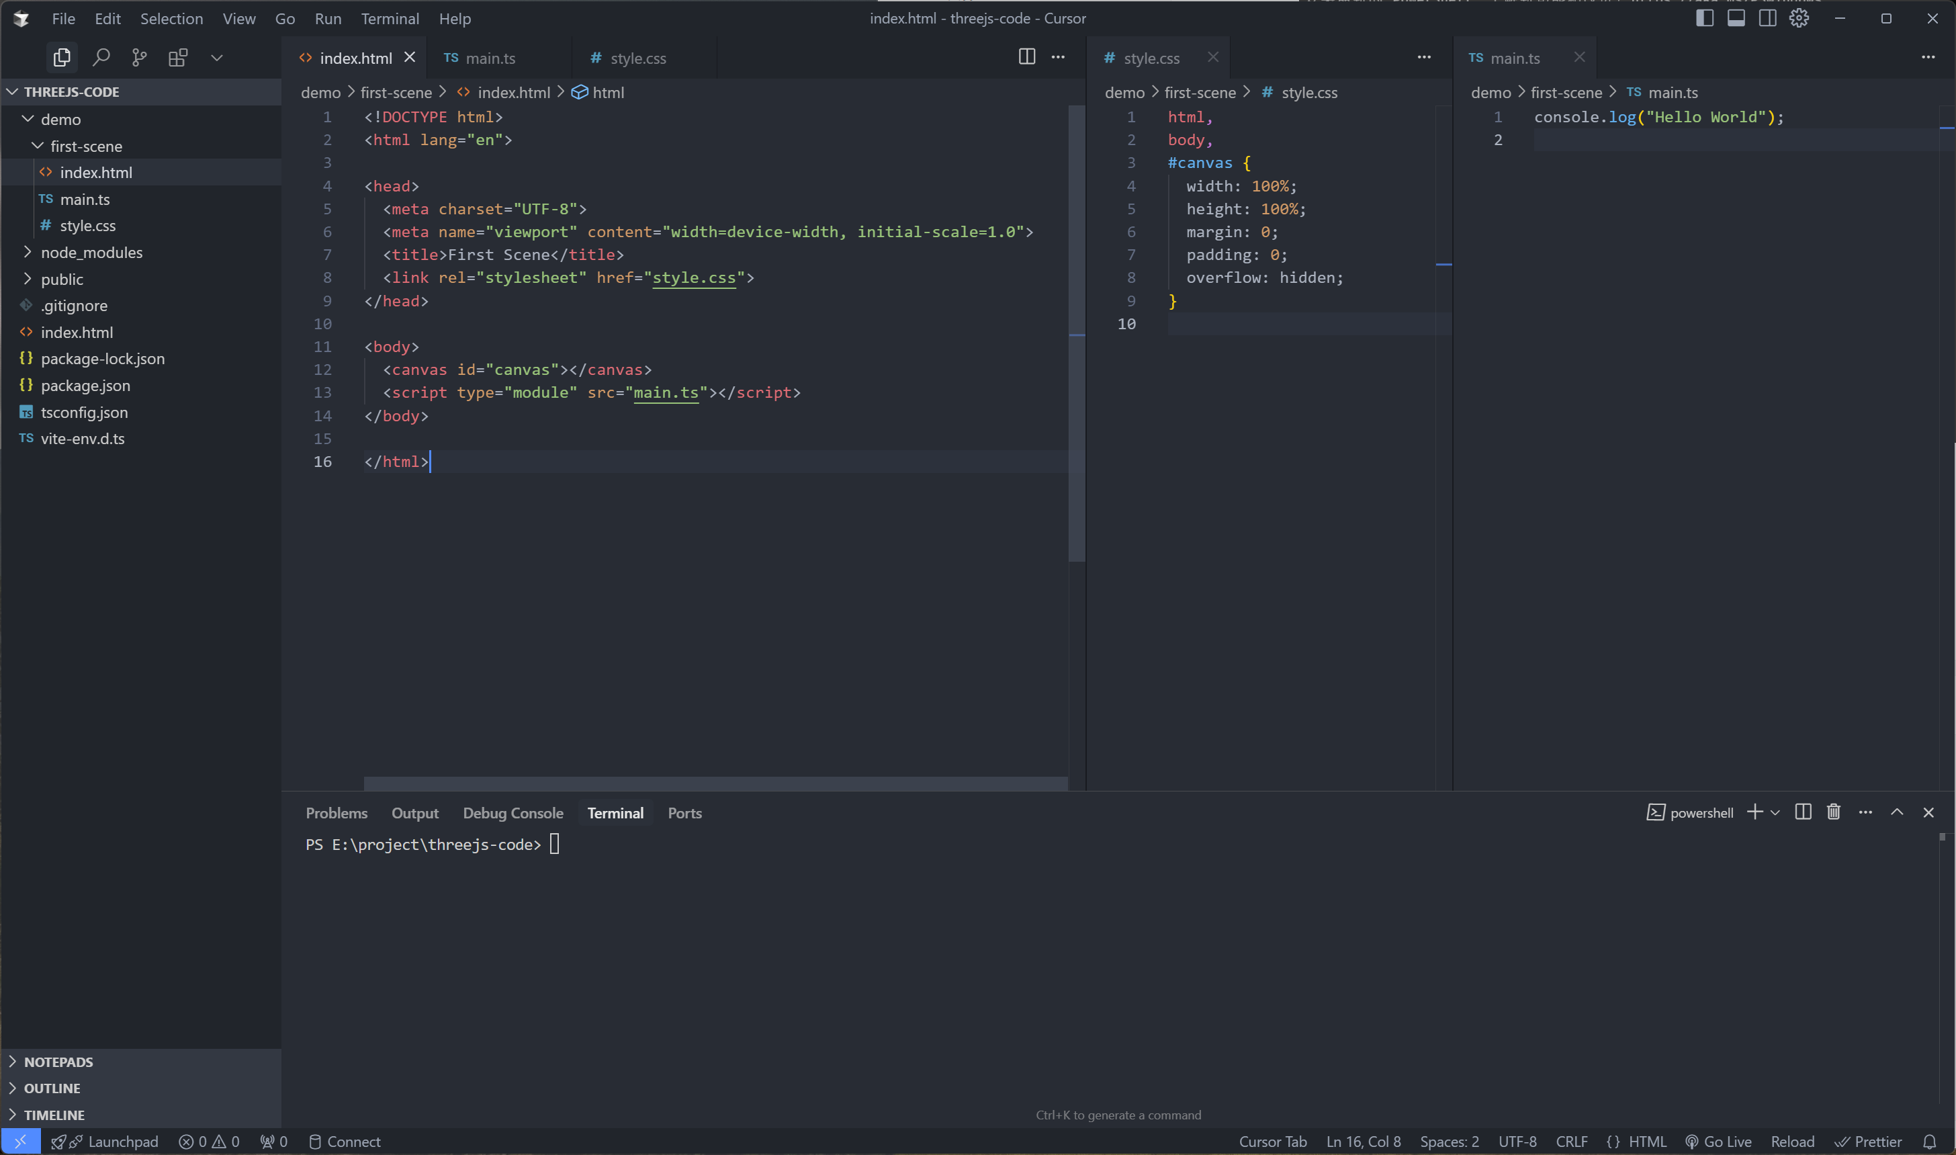
Task: Collapse the demo folder
Action: click(x=141, y=119)
